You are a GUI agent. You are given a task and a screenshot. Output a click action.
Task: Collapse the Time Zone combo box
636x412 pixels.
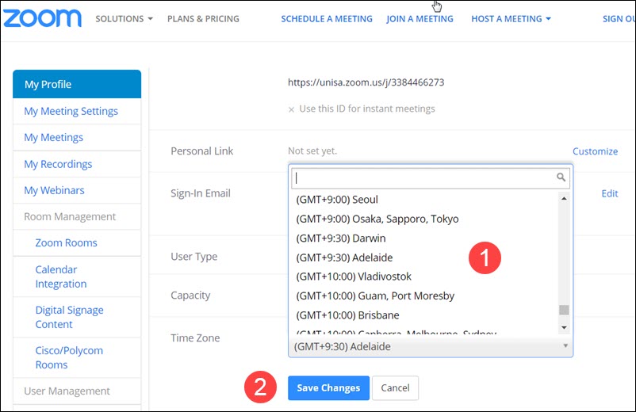point(431,347)
